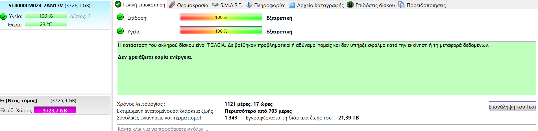Viewport: 538px width, 131px height.
Task: Click the lifetime writes value 21,39 TB
Action: pyautogui.click(x=348, y=118)
